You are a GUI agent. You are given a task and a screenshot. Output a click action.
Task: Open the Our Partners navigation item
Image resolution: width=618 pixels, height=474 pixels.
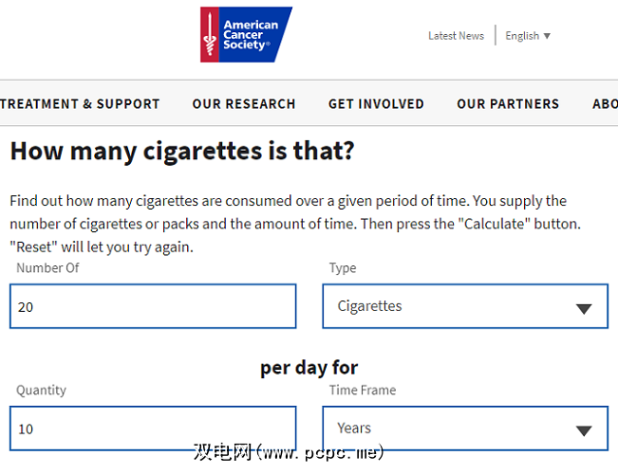point(508,104)
